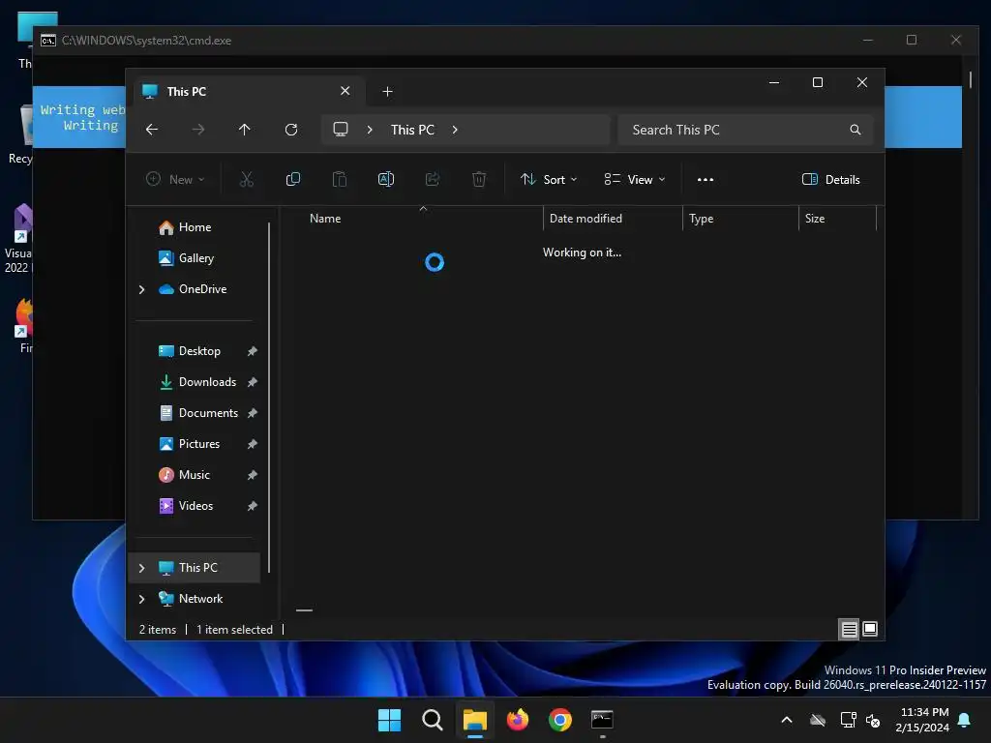The height and width of the screenshot is (743, 991).
Task: Go up one folder level
Action: (x=245, y=130)
